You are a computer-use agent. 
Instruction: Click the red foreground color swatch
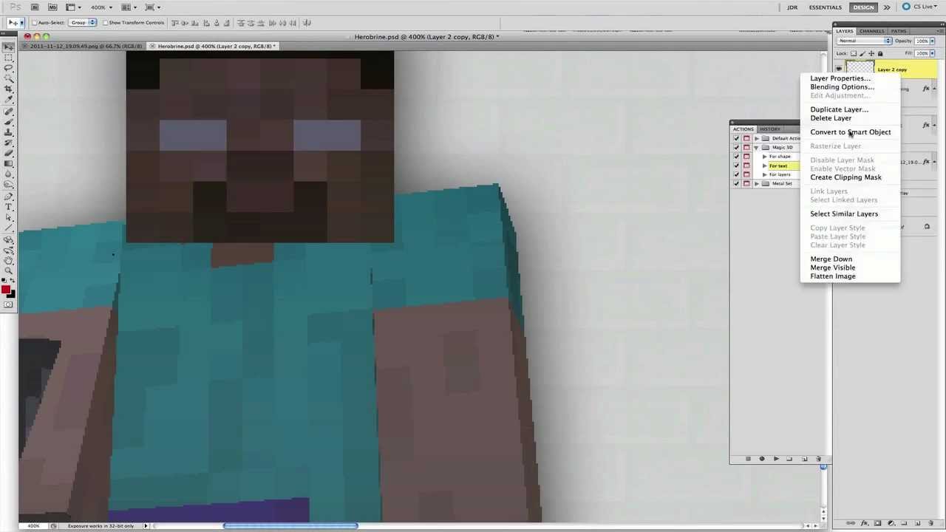click(x=6, y=290)
